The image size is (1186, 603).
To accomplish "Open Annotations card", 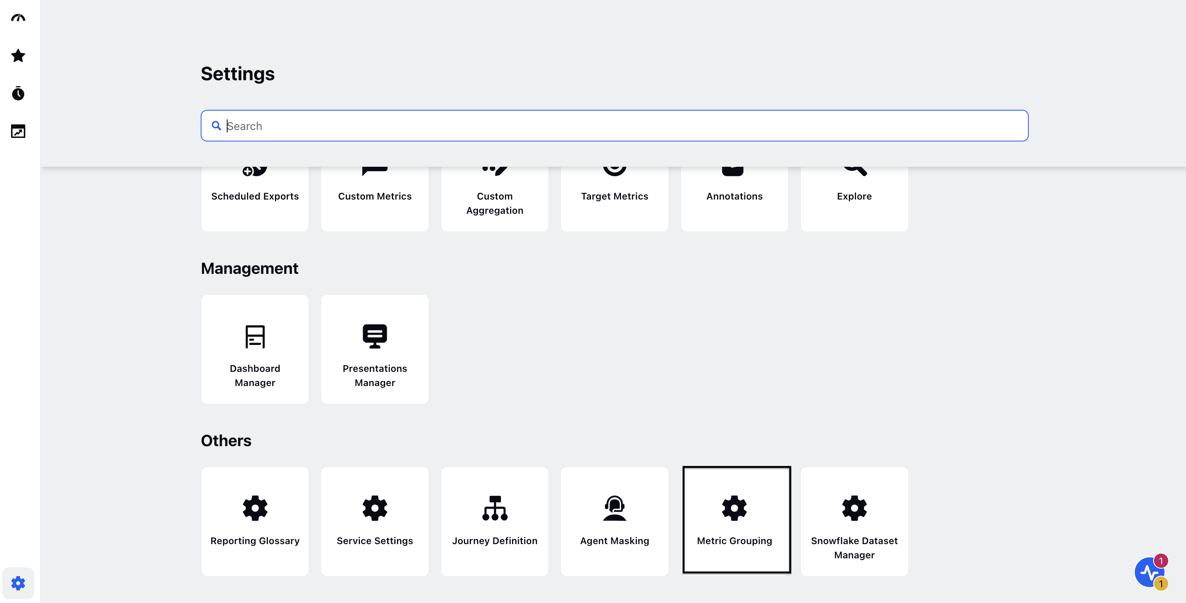I will click(734, 199).
